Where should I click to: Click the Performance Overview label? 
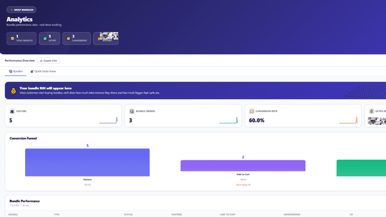click(20, 61)
